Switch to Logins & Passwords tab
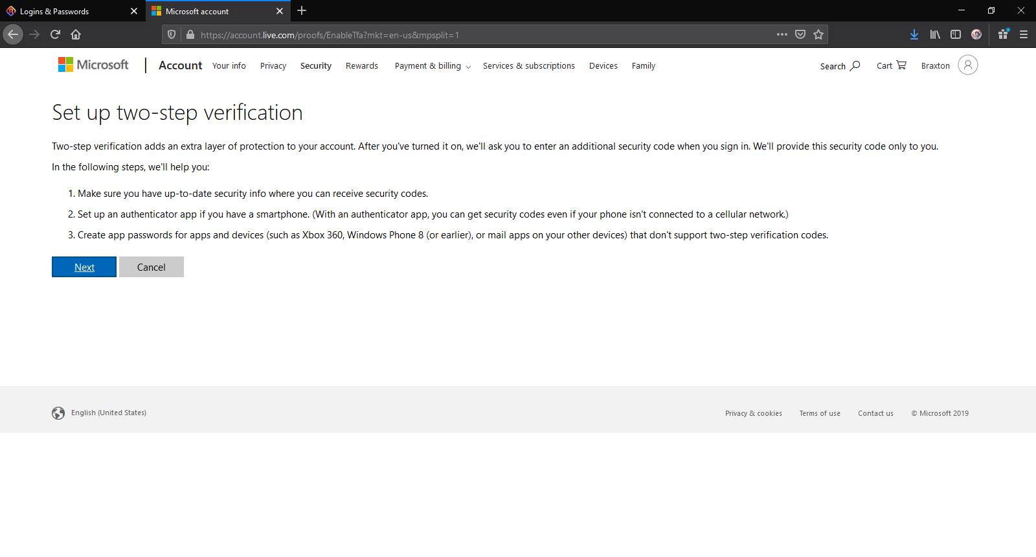Screen dimensions: 1036x557 pyautogui.click(x=72, y=11)
